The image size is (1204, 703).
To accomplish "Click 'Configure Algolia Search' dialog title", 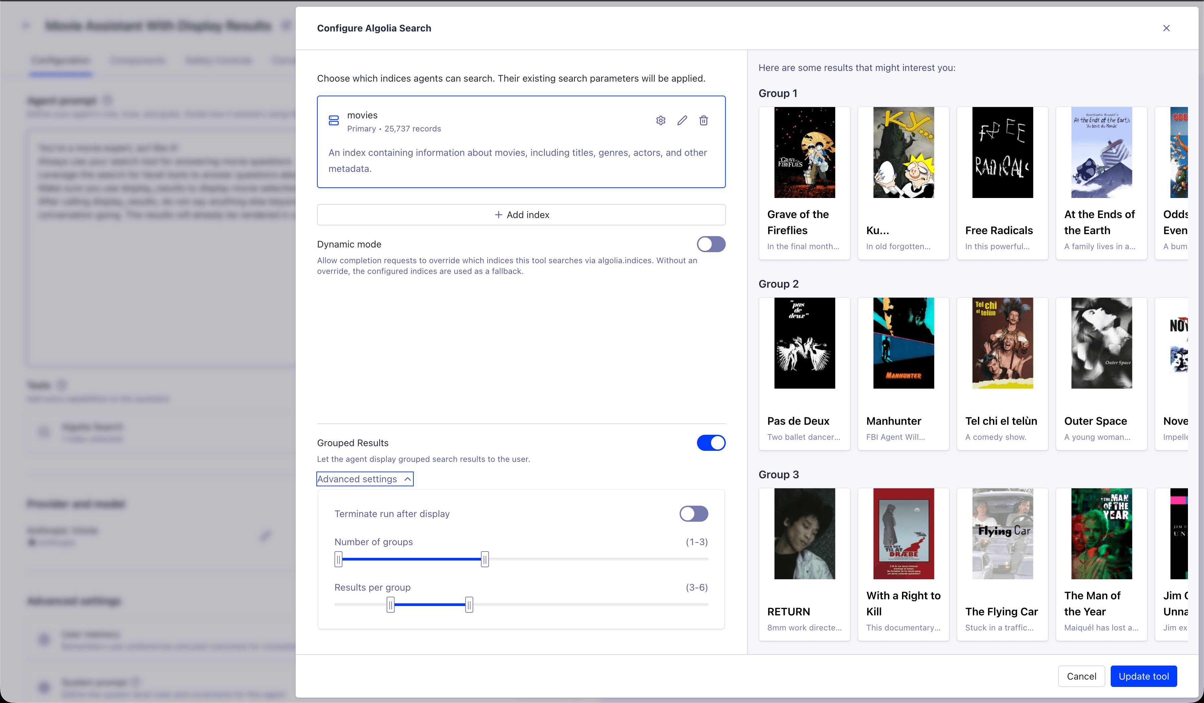I will tap(374, 28).
